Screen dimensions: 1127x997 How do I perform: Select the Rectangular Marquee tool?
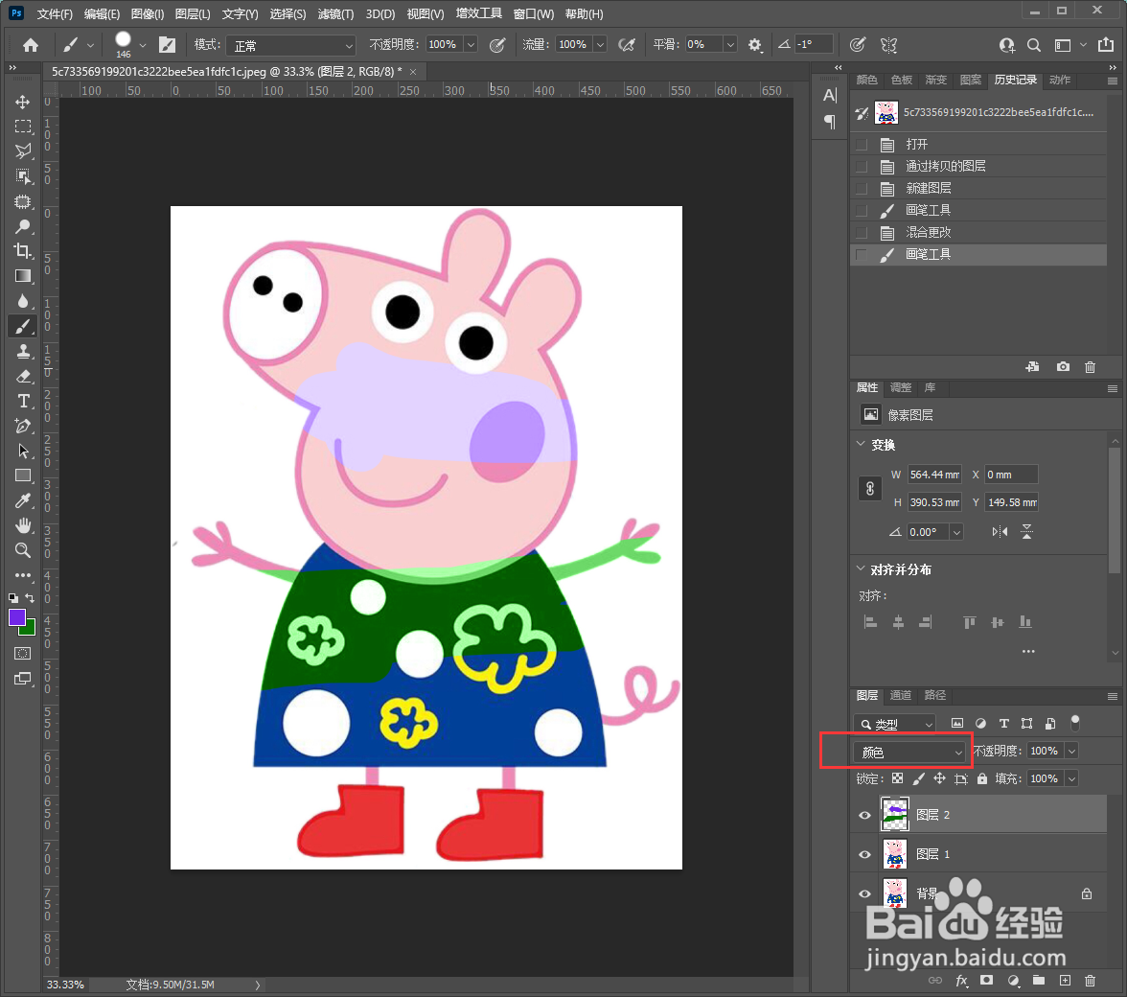pyautogui.click(x=23, y=127)
